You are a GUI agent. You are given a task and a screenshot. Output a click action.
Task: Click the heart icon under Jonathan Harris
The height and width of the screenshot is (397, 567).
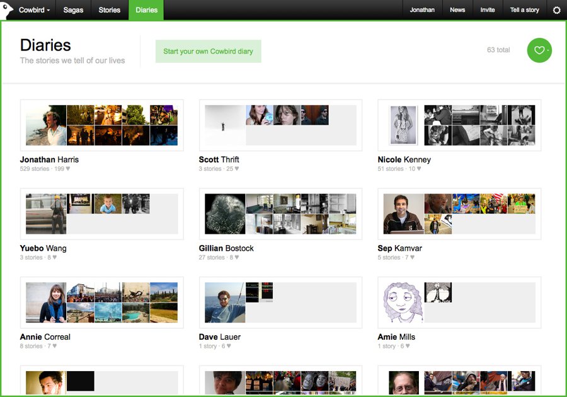pos(68,168)
